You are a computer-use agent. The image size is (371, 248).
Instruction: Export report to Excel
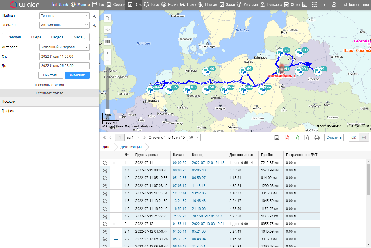pos(297,137)
